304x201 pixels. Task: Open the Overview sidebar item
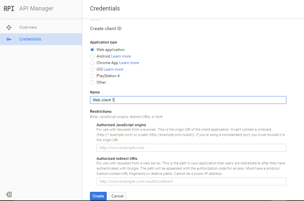tap(41, 27)
